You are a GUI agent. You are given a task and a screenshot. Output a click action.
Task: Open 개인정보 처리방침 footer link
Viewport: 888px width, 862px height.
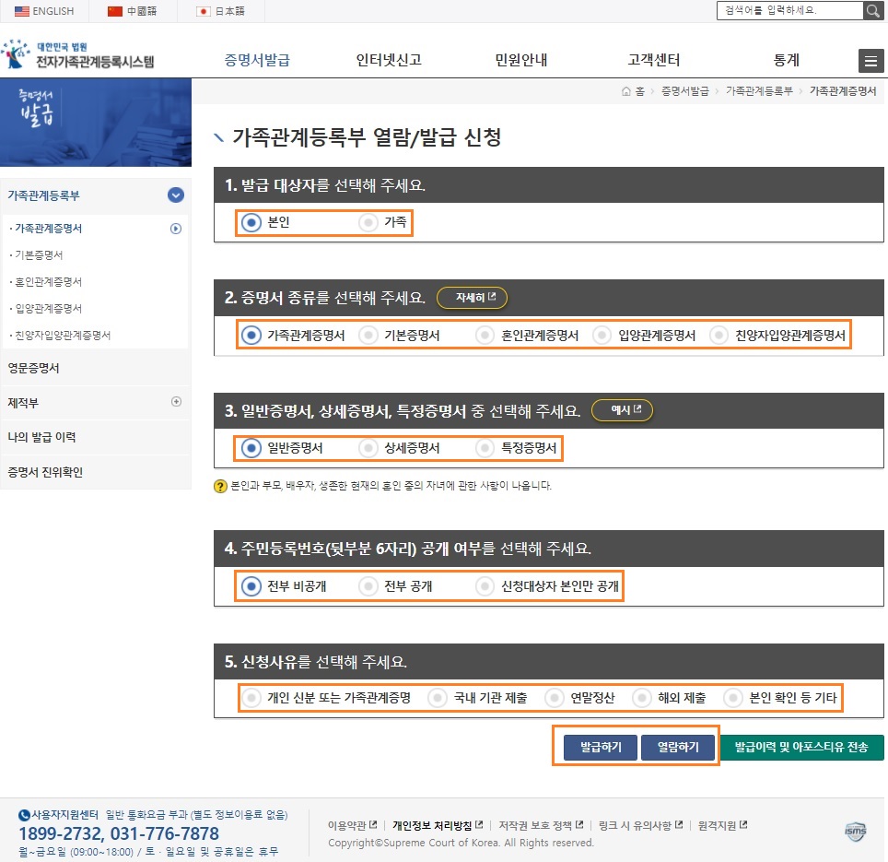(x=438, y=826)
